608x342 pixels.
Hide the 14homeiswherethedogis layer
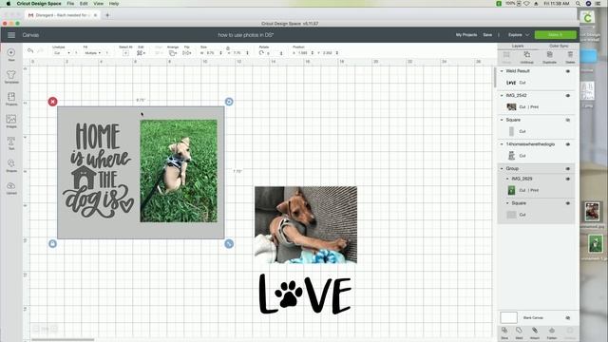pyautogui.click(x=568, y=144)
